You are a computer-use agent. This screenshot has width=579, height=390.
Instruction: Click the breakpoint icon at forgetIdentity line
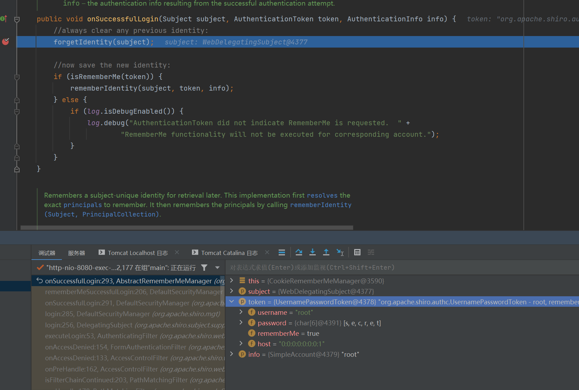click(6, 42)
